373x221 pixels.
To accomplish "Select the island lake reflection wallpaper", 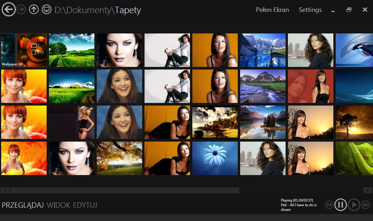I will click(x=263, y=122).
